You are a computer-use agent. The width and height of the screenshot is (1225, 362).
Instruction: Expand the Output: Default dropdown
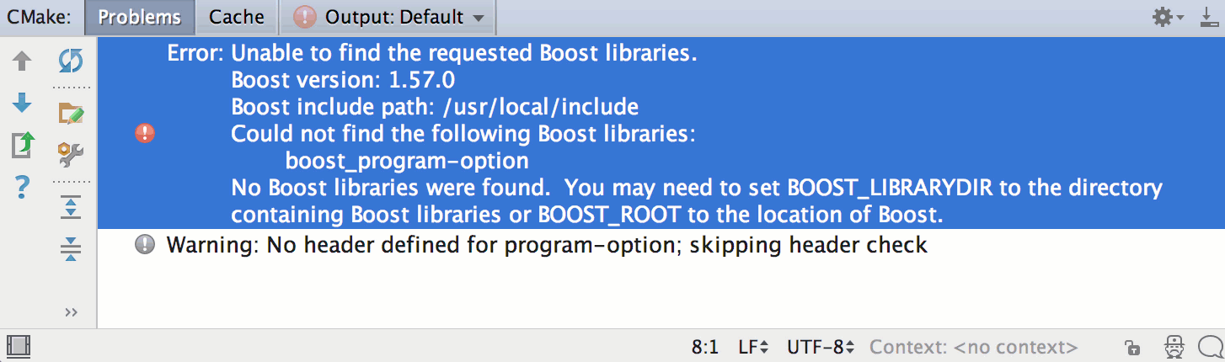[388, 17]
